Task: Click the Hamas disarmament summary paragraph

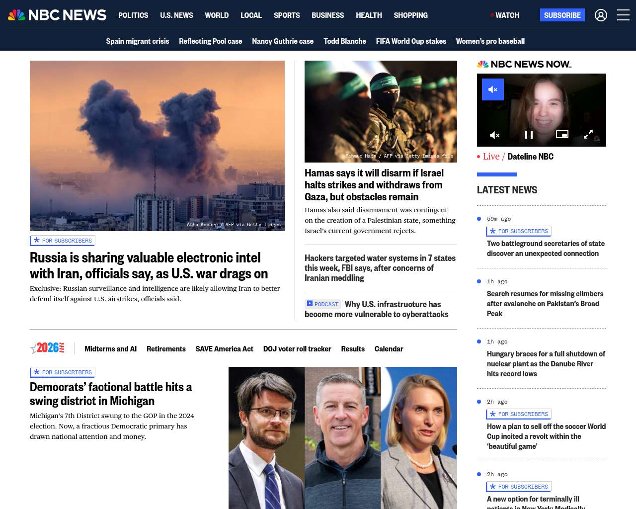Action: click(380, 220)
